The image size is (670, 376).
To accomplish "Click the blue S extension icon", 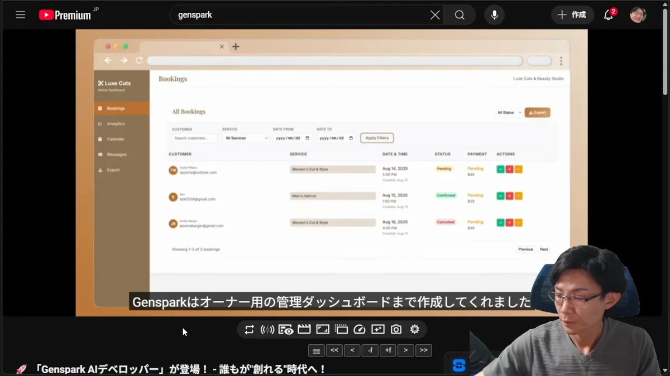I will 459,365.
